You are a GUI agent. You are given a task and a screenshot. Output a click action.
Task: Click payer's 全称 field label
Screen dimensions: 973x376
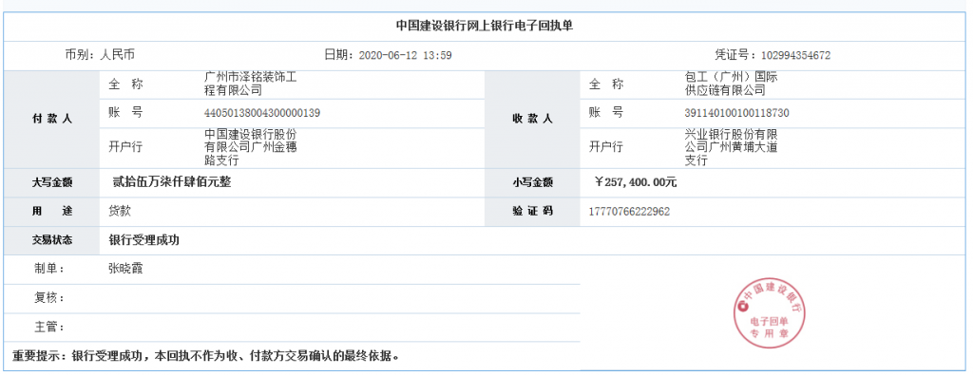coord(126,84)
